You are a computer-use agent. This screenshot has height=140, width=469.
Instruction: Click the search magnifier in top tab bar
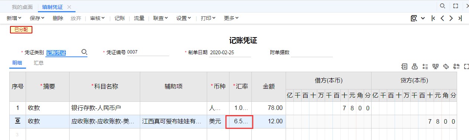[443, 6]
